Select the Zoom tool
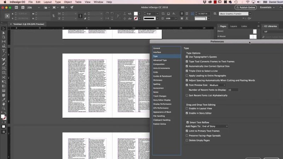The image size is (283, 159). click(x=4, y=108)
